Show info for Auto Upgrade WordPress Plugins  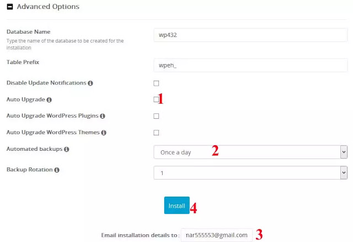click(x=103, y=116)
